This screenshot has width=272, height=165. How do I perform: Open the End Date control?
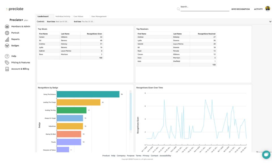pyautogui.click(x=84, y=22)
